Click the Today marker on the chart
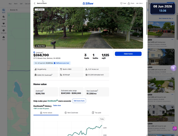Image resolution: width=178 pixels, height=136 pixels. pyautogui.click(x=102, y=119)
